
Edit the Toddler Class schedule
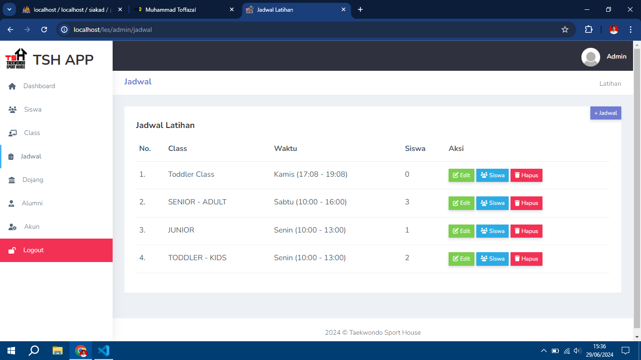tap(461, 175)
